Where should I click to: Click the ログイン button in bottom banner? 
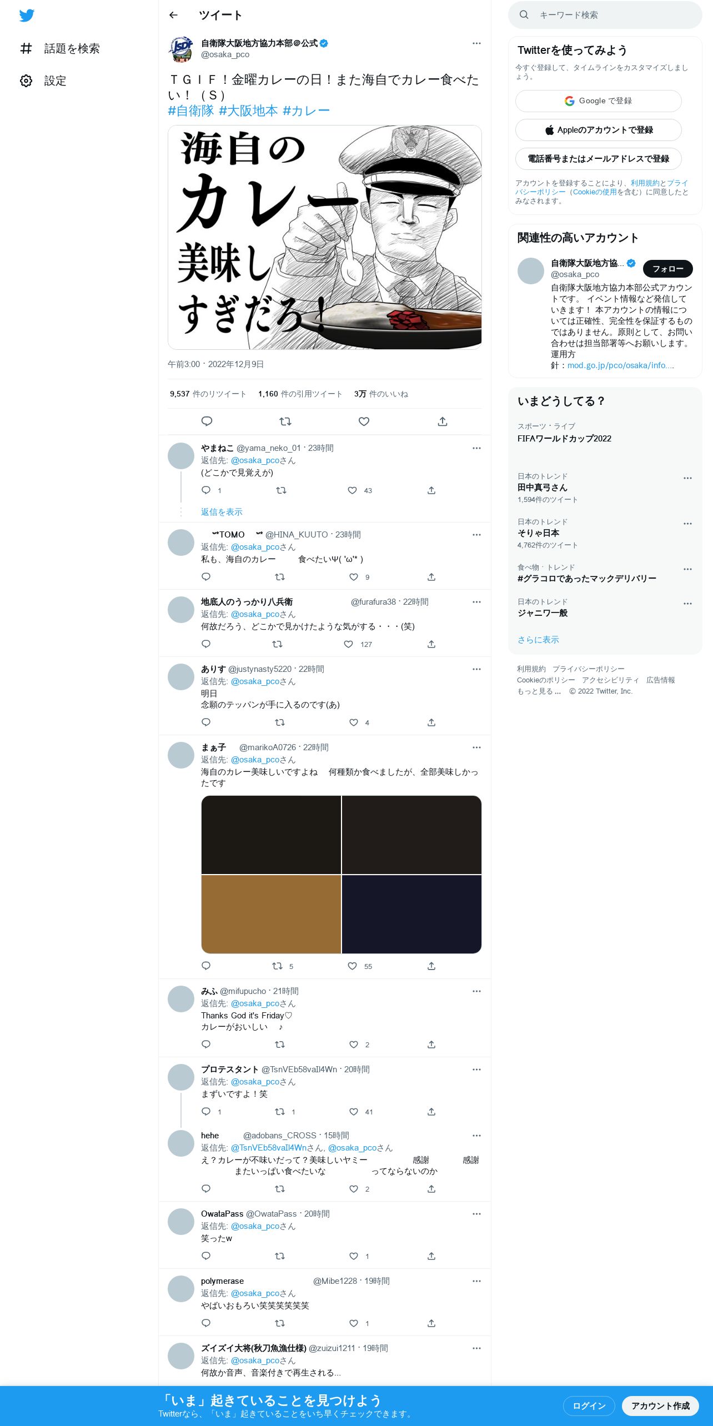tap(589, 1405)
